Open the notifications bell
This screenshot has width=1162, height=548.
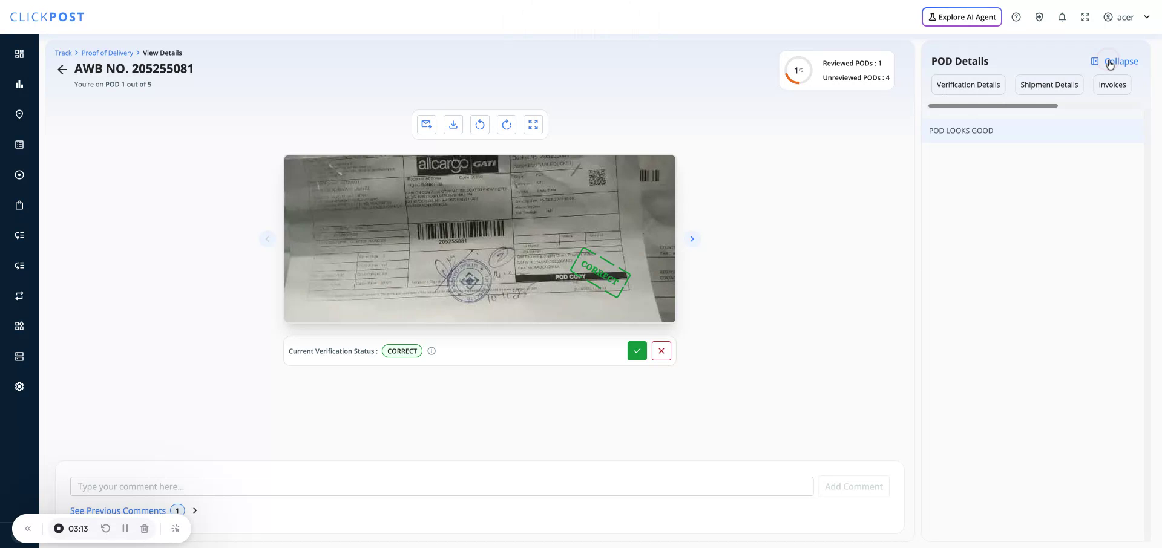pyautogui.click(x=1062, y=16)
